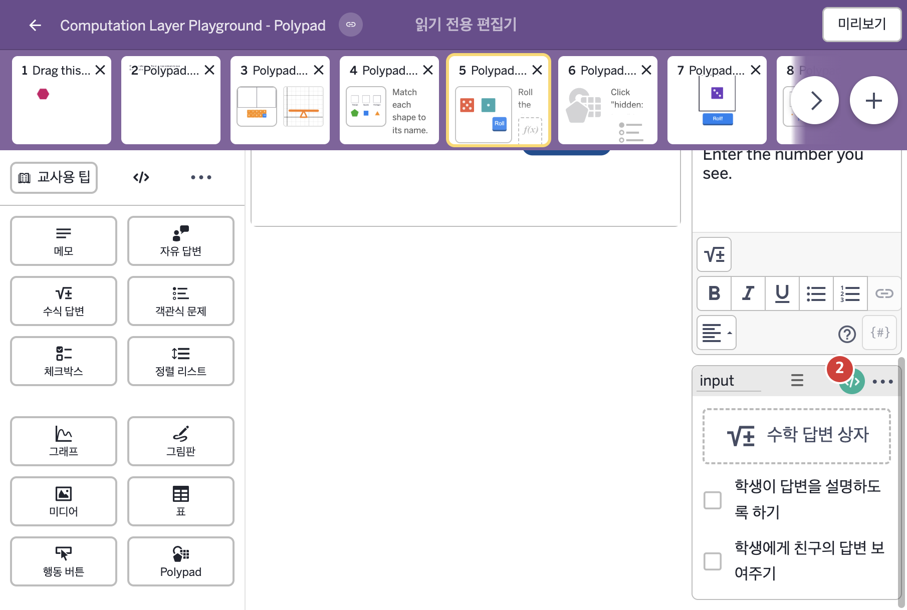This screenshot has height=610, width=907.
Task: Add a 행동 버튼 action button
Action: coord(64,561)
